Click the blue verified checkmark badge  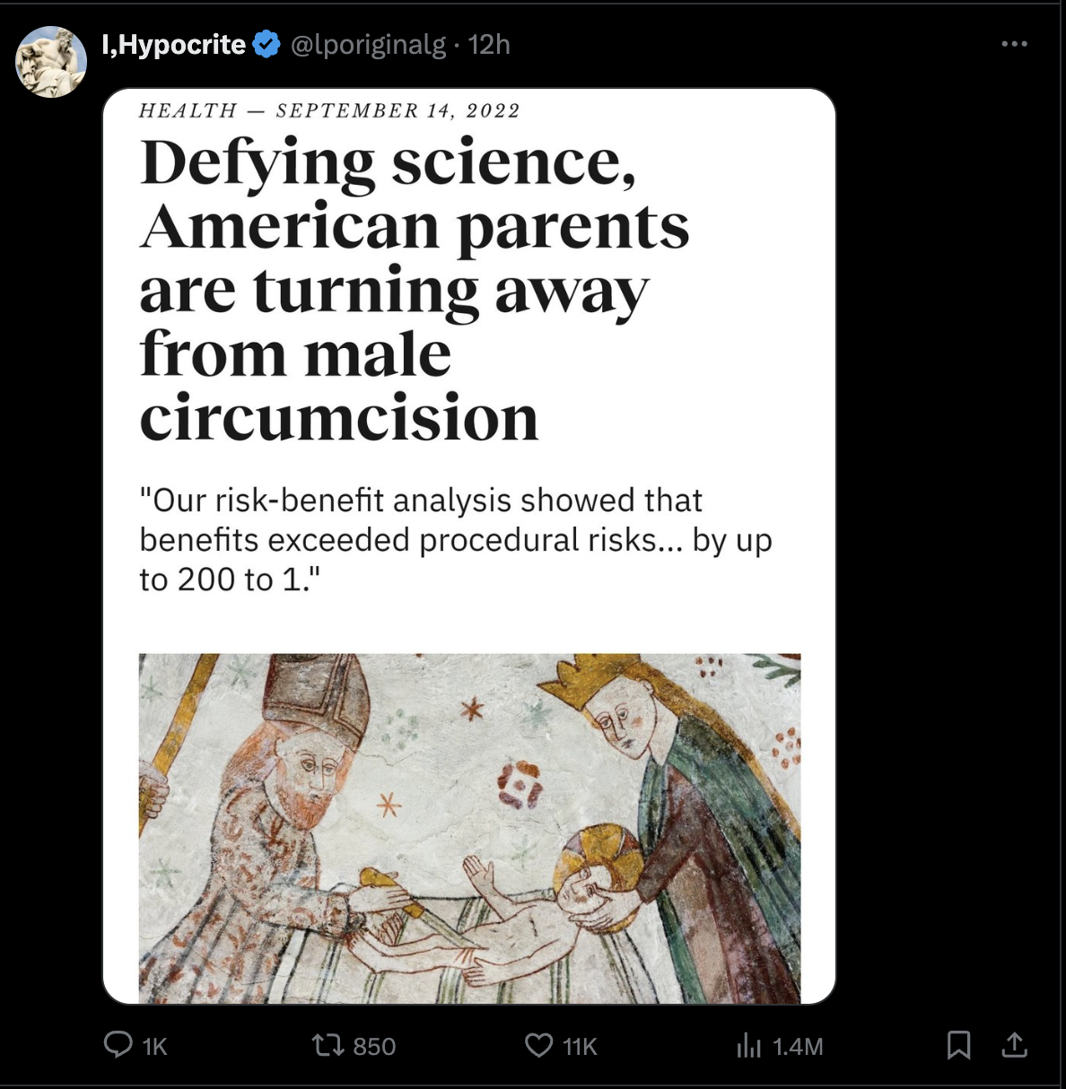266,44
